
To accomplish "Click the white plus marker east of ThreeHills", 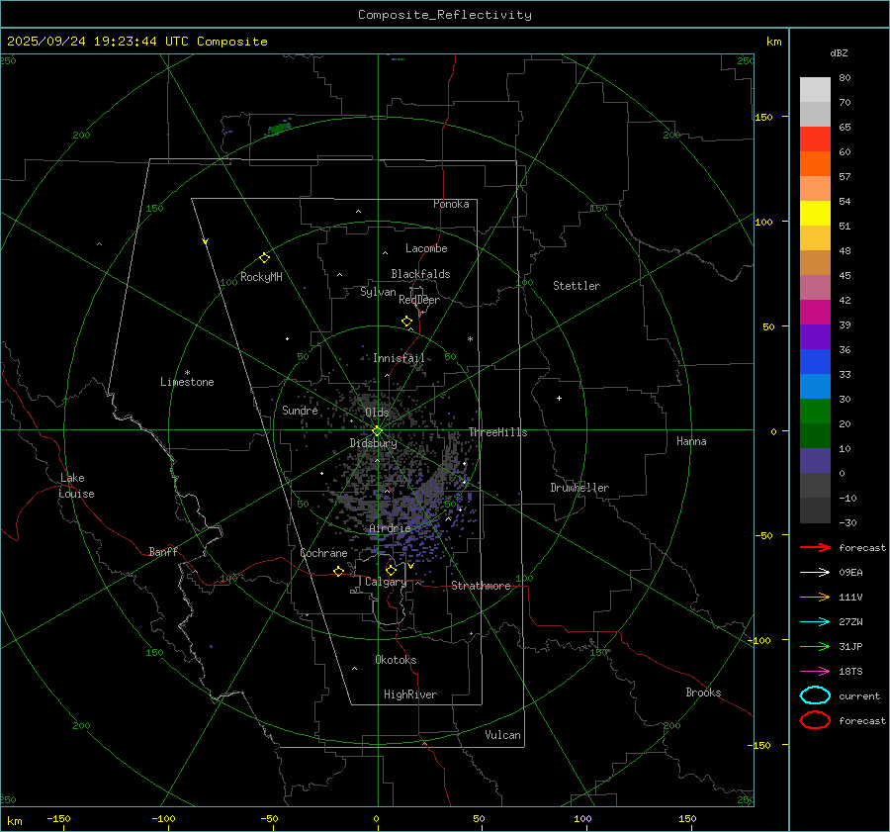I will click(x=559, y=398).
